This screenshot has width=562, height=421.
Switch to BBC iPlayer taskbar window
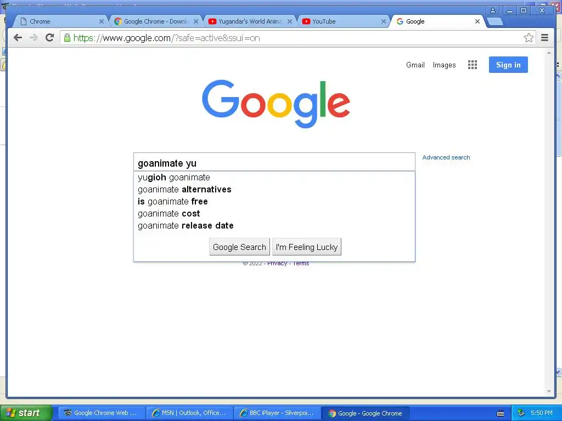pos(277,413)
